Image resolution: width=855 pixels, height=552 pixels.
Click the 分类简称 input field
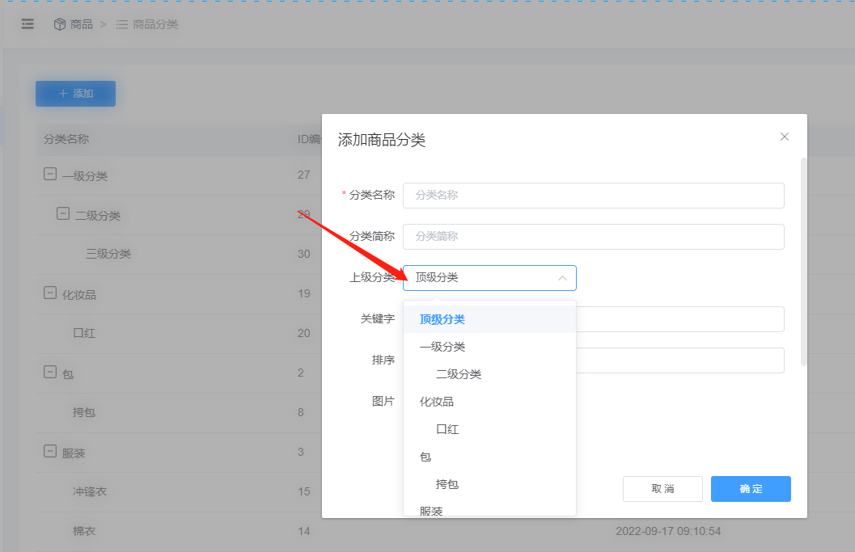pyautogui.click(x=593, y=237)
